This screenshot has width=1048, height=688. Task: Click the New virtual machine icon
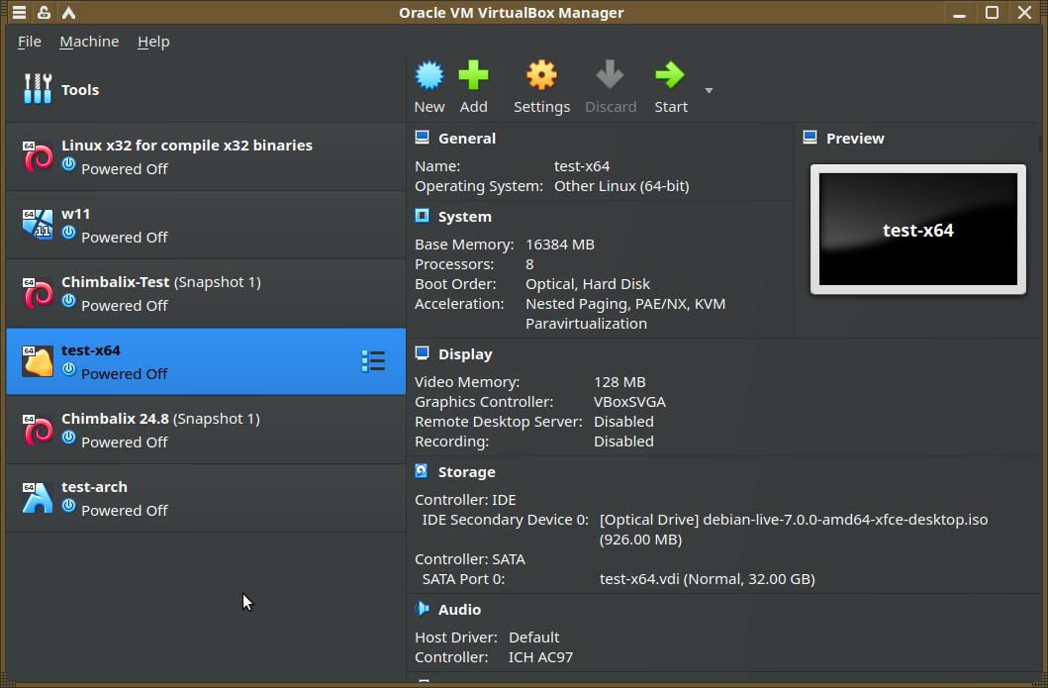tap(429, 75)
